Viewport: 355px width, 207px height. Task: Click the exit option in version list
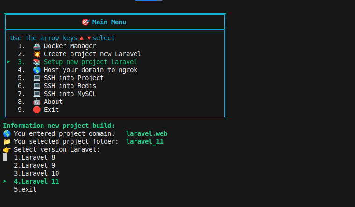[25, 189]
